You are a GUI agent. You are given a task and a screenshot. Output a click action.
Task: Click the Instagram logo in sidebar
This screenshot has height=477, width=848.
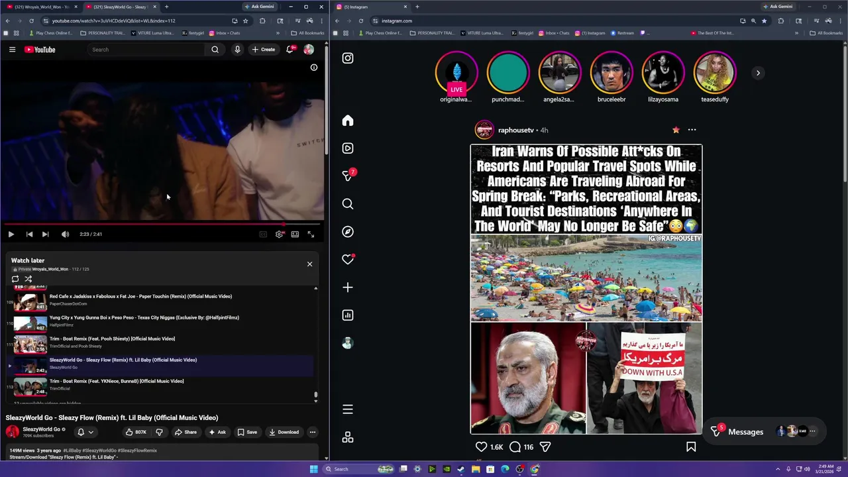[x=348, y=58]
